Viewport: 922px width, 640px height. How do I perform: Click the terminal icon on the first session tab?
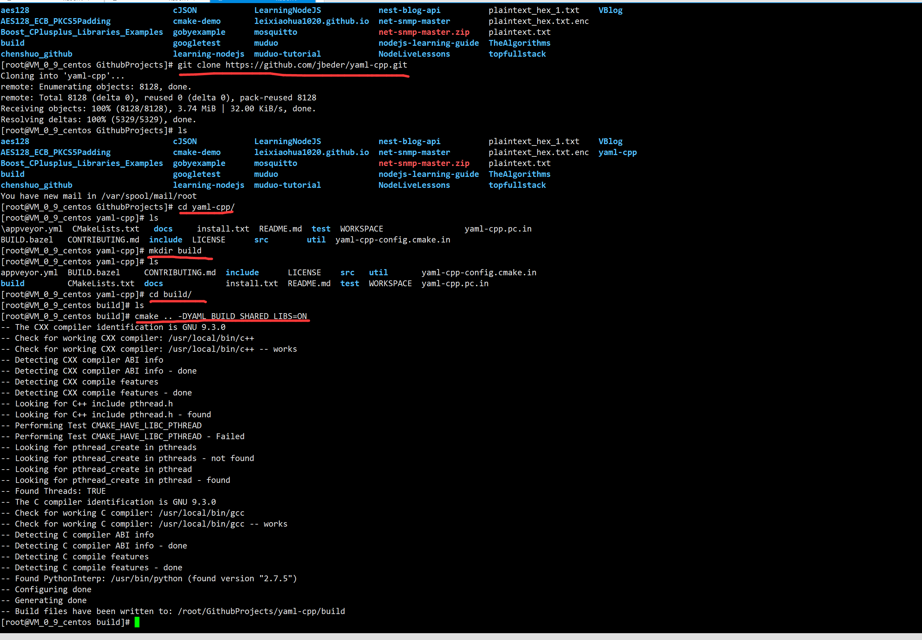click(x=10, y=1)
